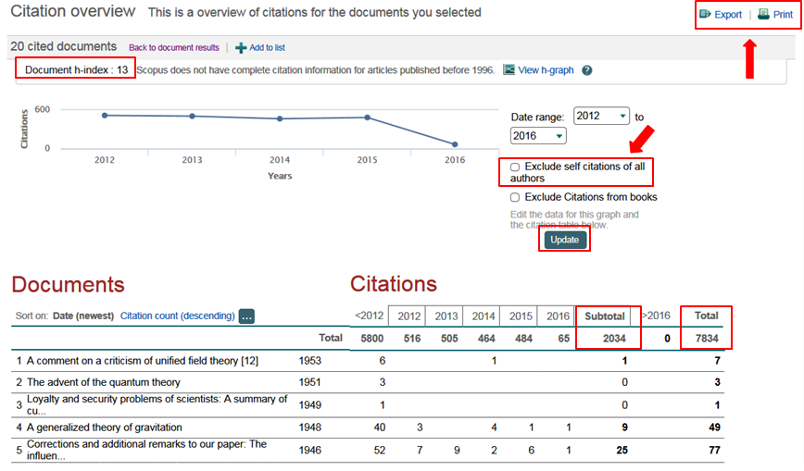This screenshot has width=804, height=471.
Task: Open the View h-graph link
Action: click(x=546, y=70)
